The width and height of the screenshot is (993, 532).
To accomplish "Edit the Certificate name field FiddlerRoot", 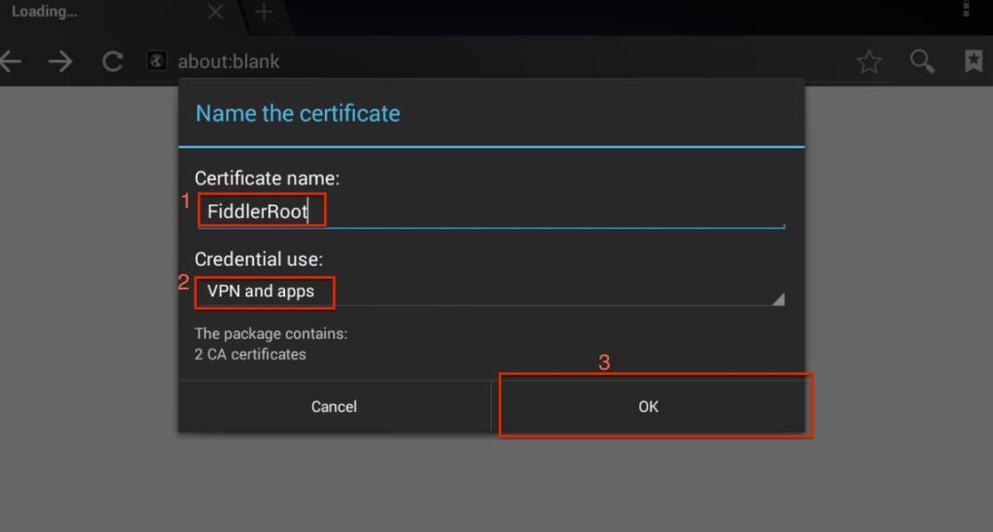I will coord(492,211).
